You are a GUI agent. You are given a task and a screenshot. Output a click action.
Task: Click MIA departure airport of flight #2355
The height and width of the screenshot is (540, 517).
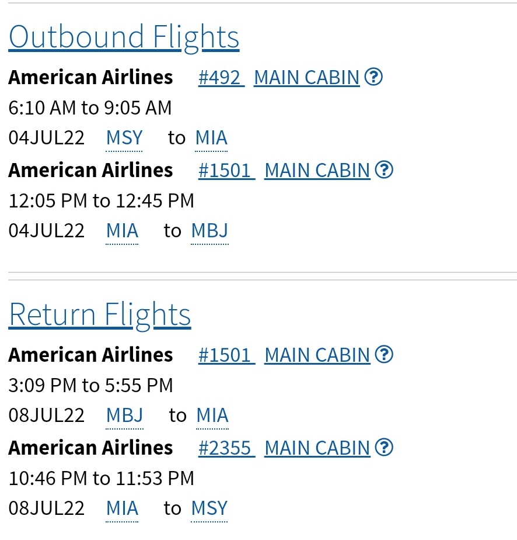[x=122, y=508]
